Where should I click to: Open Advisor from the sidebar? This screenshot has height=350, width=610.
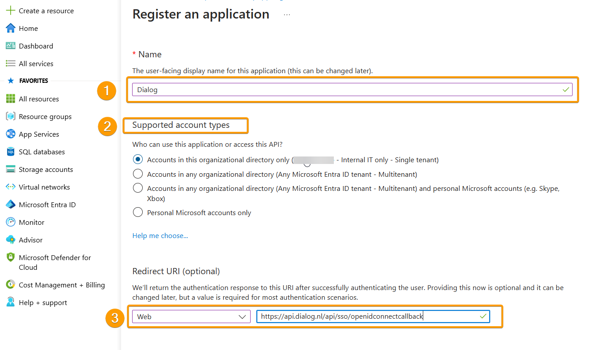click(x=31, y=240)
